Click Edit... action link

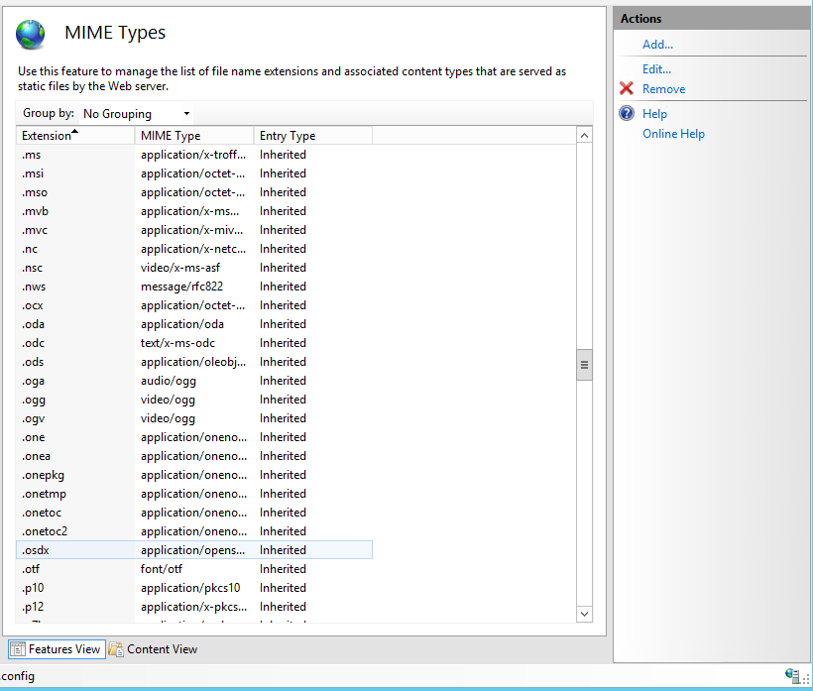pos(656,69)
